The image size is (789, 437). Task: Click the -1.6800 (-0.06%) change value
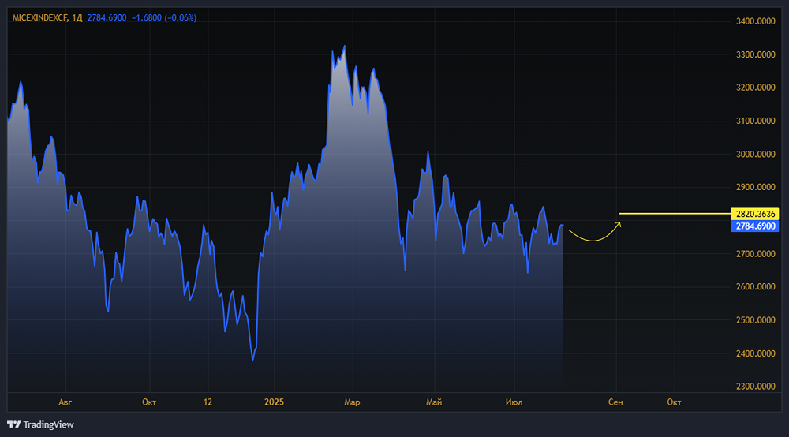(x=163, y=17)
